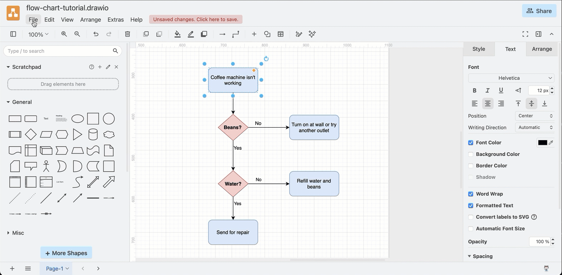The width and height of the screenshot is (562, 275).
Task: Click the Share button
Action: 539,11
